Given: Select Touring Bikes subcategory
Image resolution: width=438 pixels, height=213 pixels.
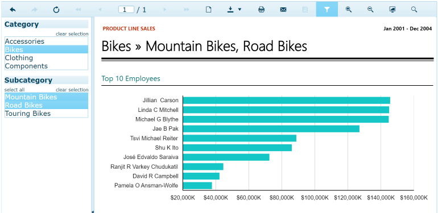Looking at the screenshot, I should (x=47, y=114).
